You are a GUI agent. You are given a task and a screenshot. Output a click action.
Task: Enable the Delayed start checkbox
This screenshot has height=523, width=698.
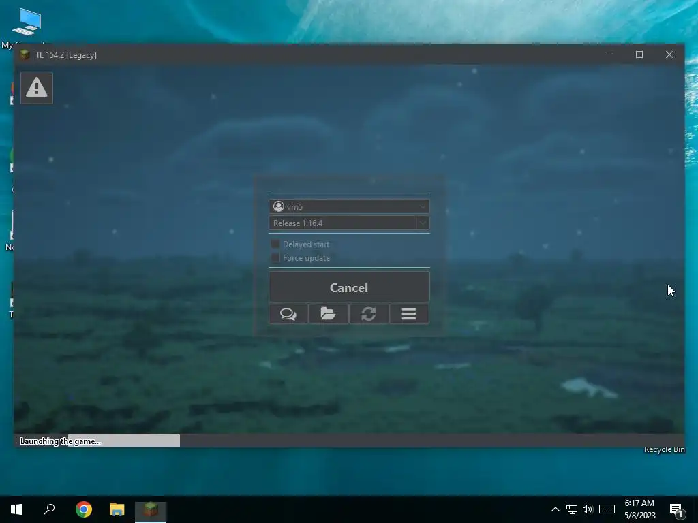tap(275, 244)
